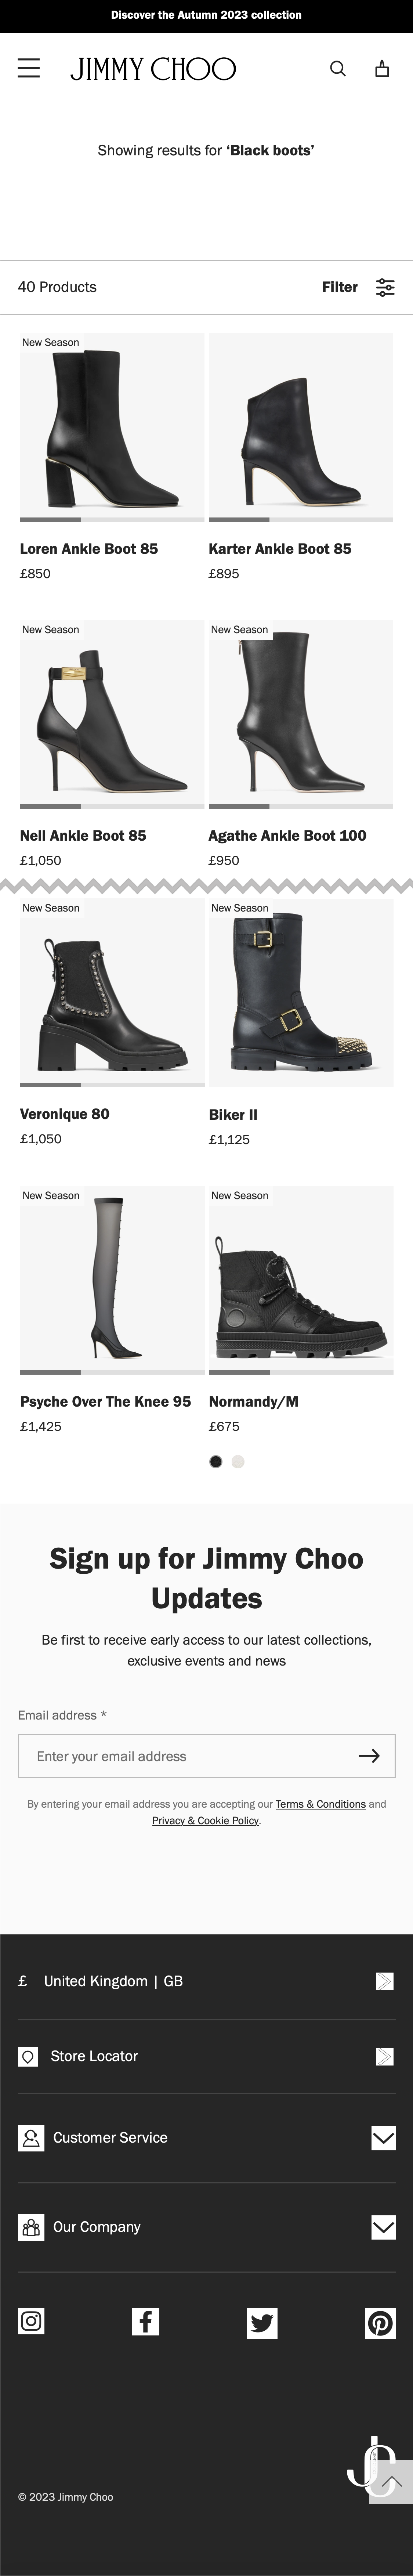Viewport: 413px width, 2576px height.
Task: Switch to the second pagination dot
Action: pos(238,1462)
